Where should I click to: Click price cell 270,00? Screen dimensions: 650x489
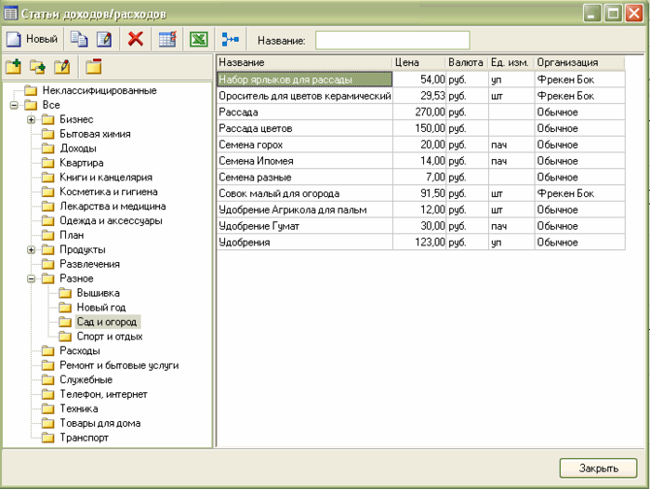[419, 112]
